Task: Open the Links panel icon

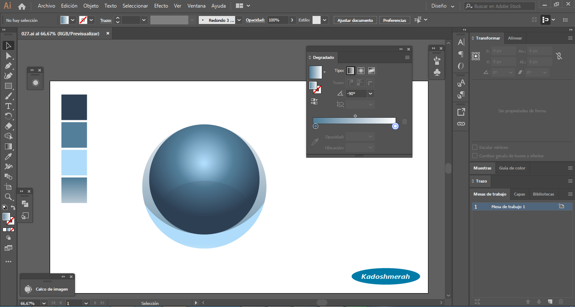Action: click(x=461, y=124)
